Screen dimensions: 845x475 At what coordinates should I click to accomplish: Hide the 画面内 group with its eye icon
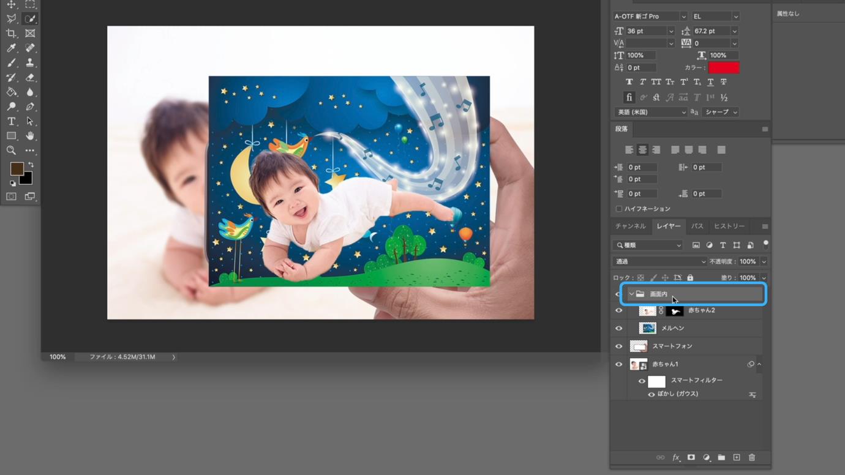[618, 294]
